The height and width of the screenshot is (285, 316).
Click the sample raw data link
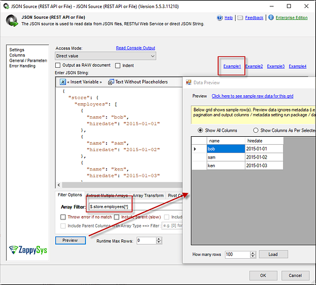(x=252, y=96)
